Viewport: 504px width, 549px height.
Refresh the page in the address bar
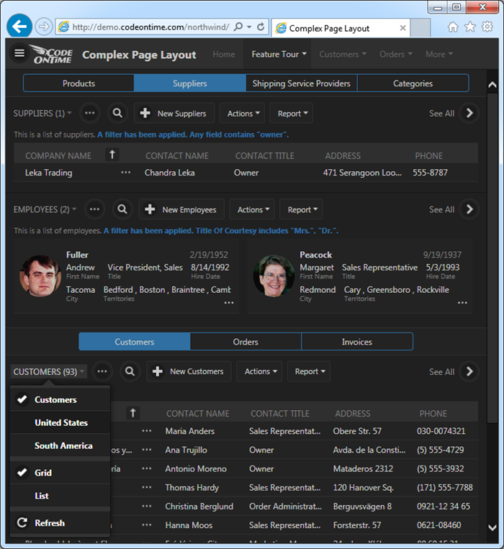tap(261, 27)
